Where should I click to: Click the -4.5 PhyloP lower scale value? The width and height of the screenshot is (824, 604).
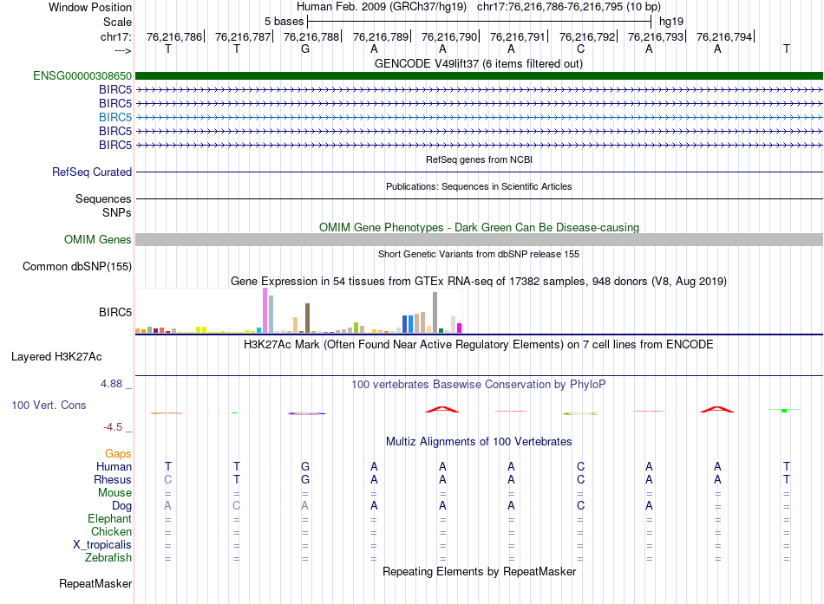coord(113,427)
